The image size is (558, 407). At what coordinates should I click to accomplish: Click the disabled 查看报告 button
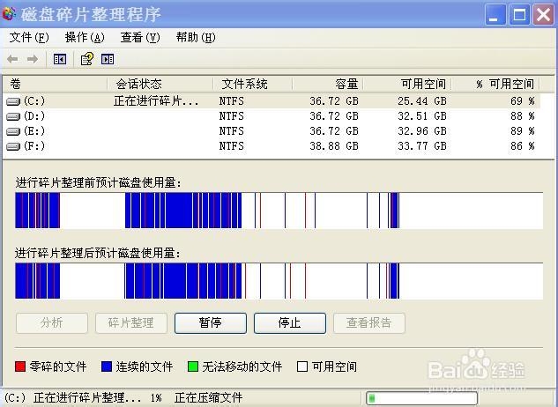point(369,323)
